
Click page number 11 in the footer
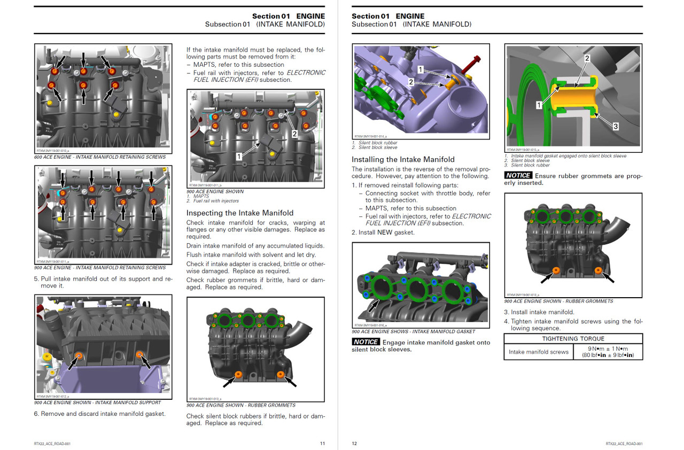[322, 443]
